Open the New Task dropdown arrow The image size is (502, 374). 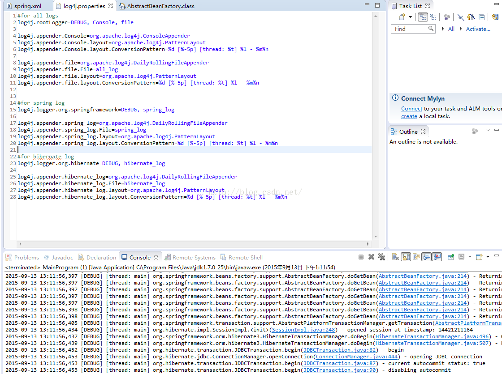(410, 17)
